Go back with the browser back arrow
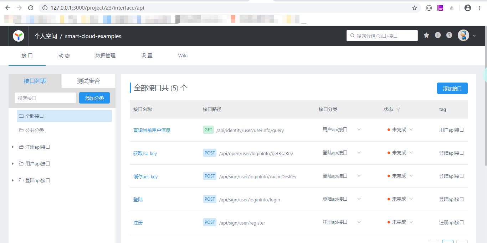Image resolution: width=487 pixels, height=243 pixels. tap(8, 8)
